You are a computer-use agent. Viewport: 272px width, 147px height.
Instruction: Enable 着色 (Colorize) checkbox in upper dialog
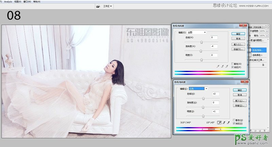click(232, 64)
